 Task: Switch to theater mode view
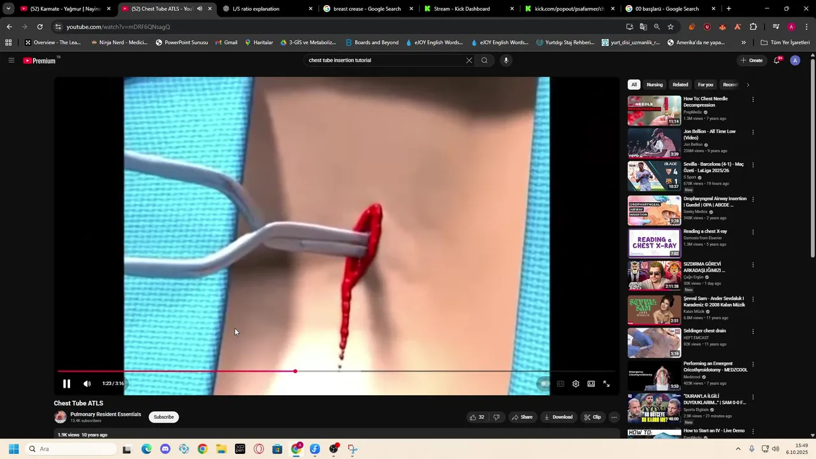[x=591, y=384]
